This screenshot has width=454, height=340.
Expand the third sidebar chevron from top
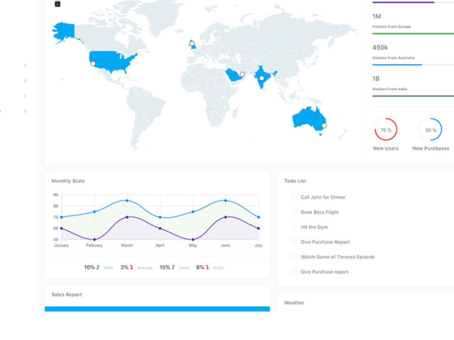[25, 96]
